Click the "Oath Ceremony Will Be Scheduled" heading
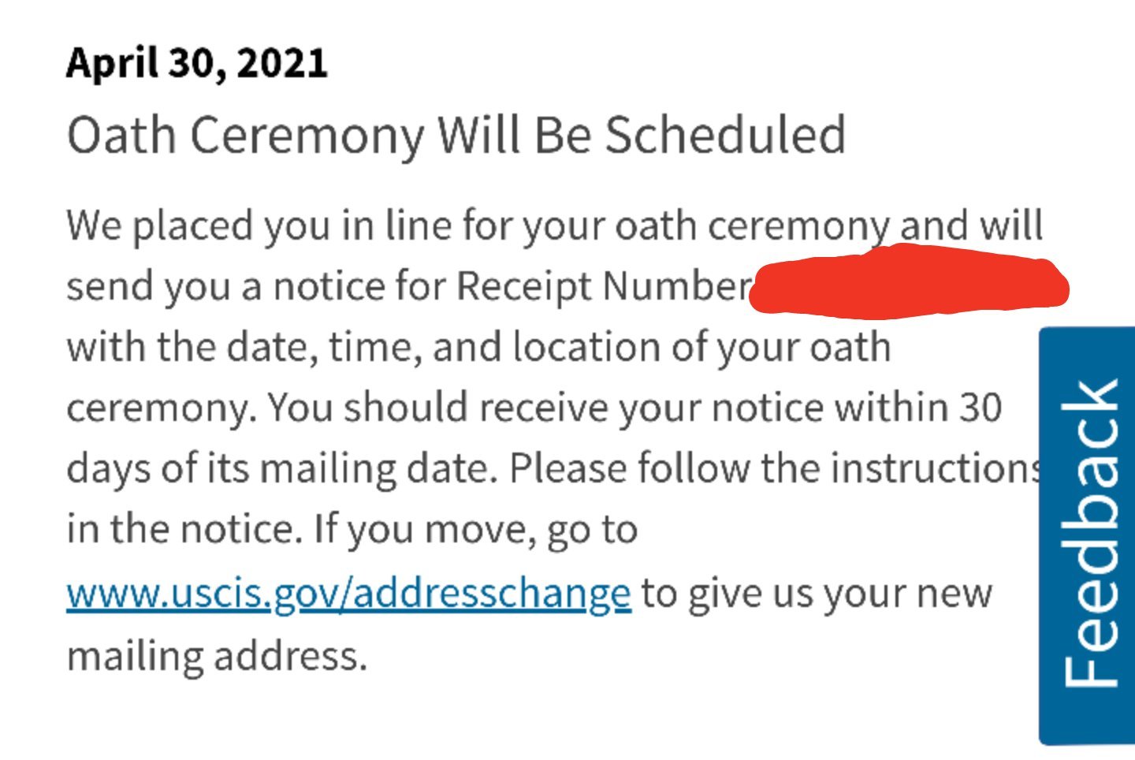1135x760 pixels. (x=456, y=136)
